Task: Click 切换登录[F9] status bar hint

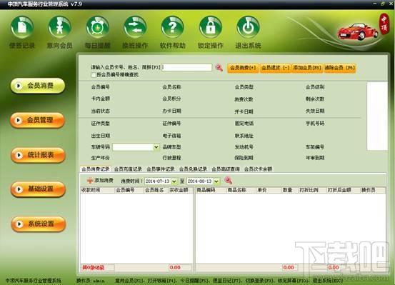Action: [259, 281]
